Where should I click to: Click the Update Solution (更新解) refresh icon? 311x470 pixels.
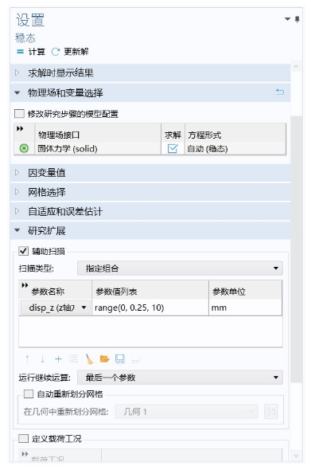(56, 52)
